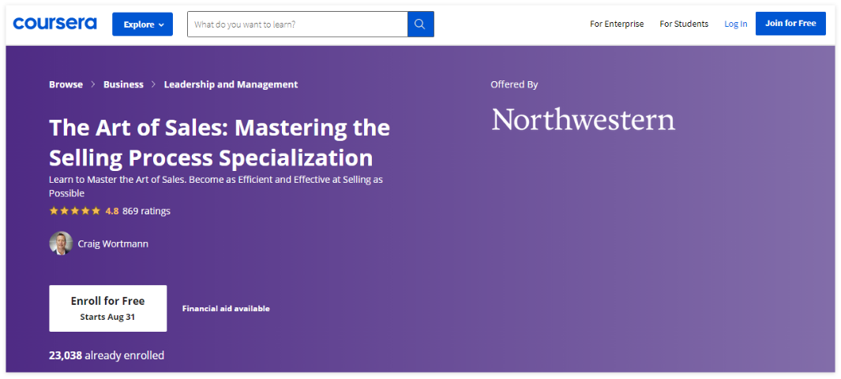Open the For Students page
This screenshot has width=841, height=379.
pyautogui.click(x=684, y=24)
